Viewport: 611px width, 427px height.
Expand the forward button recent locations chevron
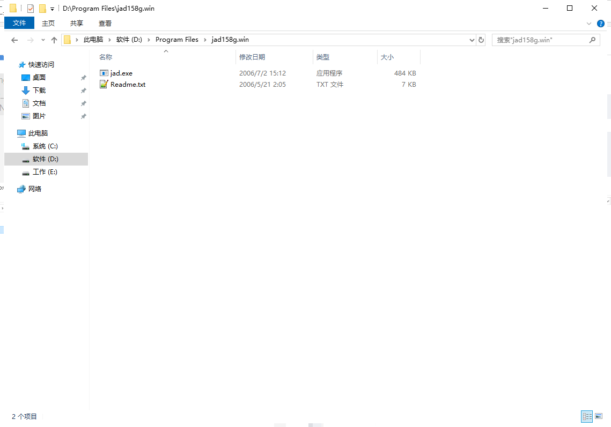point(42,40)
